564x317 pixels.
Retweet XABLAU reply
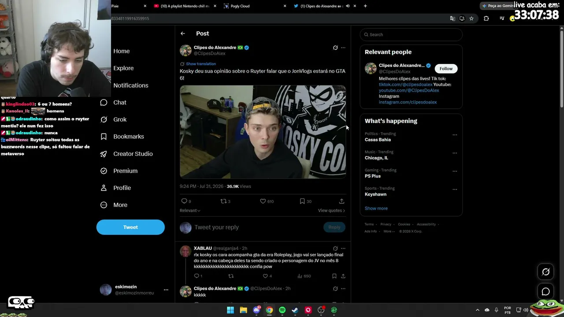tap(231, 276)
